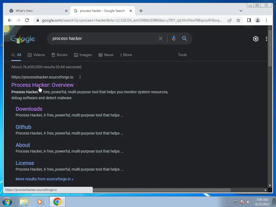Viewport: 276px width, 207px height.
Task: Open Chrome three-dot customize menu
Action: (x=266, y=20)
